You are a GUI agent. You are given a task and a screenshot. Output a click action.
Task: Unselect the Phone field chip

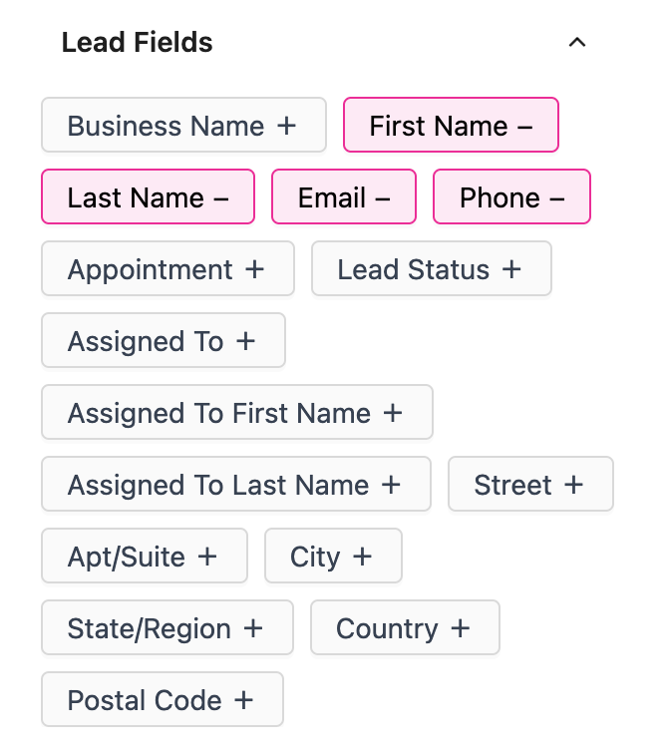point(511,197)
